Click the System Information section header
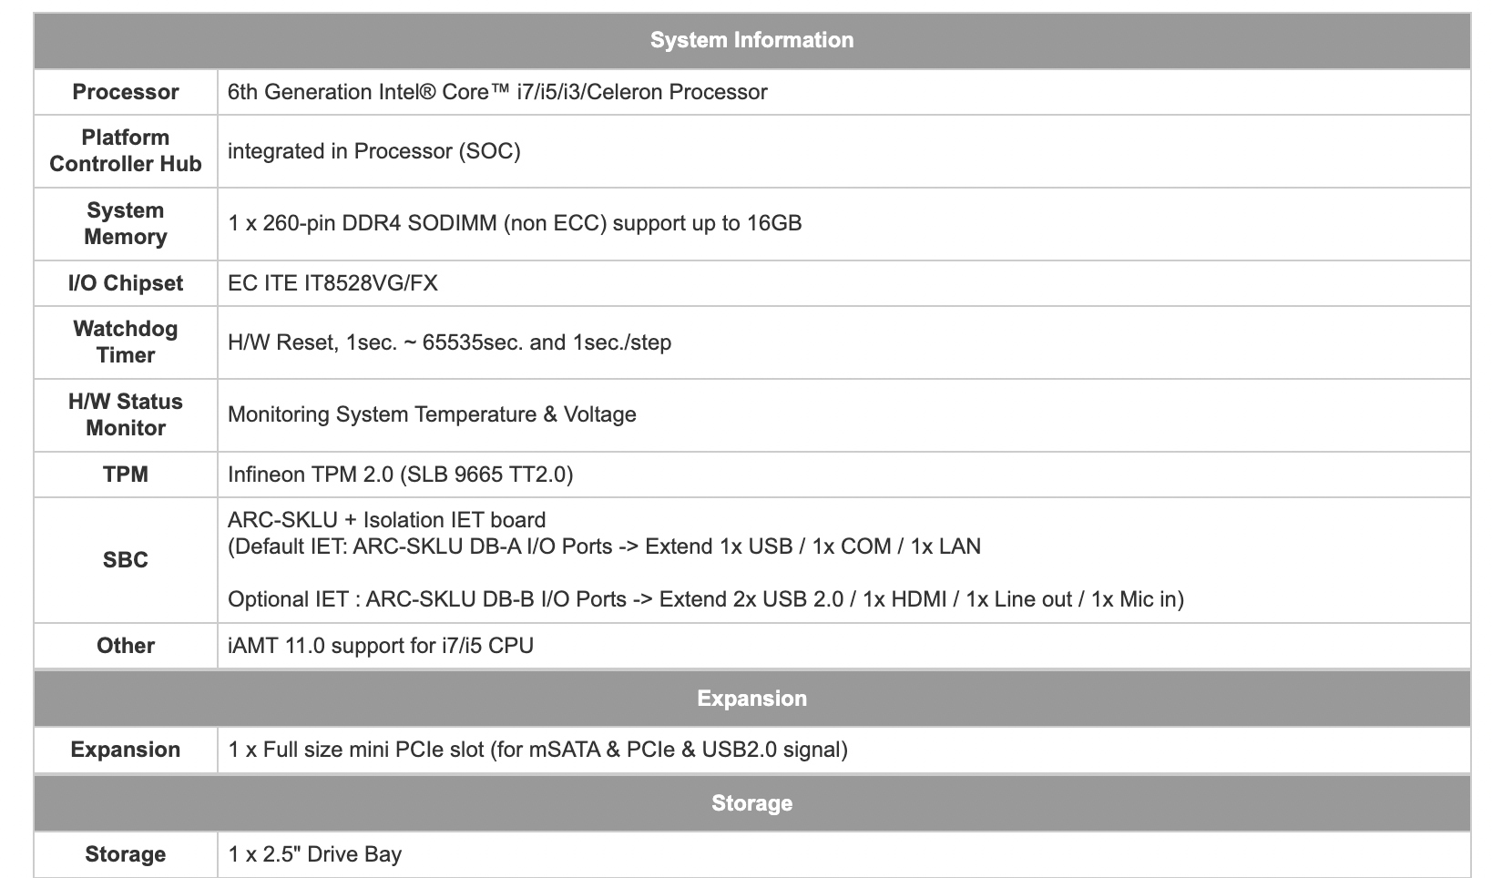 click(751, 40)
